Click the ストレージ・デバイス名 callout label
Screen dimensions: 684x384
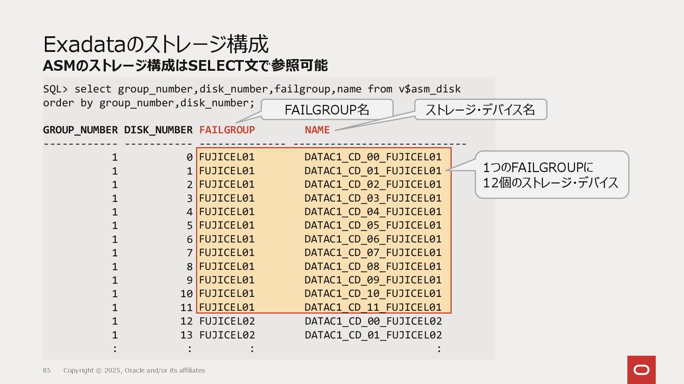click(x=480, y=110)
